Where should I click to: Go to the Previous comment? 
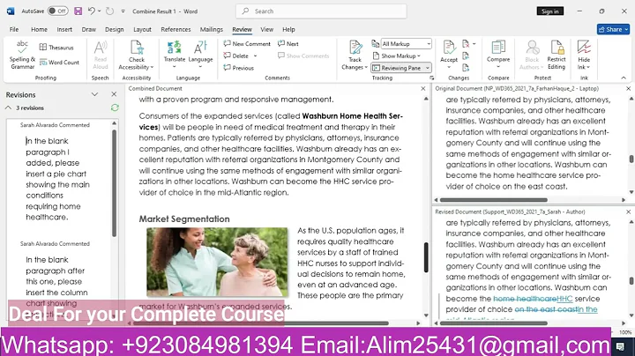[x=238, y=68]
